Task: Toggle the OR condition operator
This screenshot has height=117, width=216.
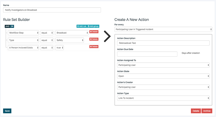Action: (x=12, y=26)
